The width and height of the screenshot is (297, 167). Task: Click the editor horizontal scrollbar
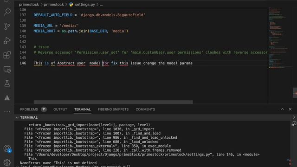113,102
